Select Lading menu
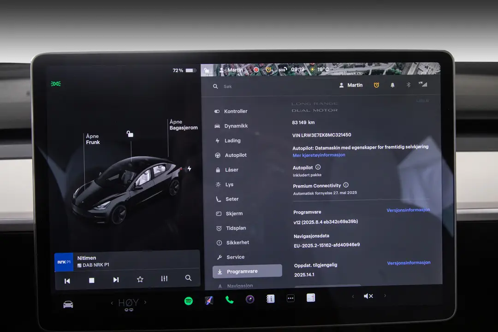Image resolution: width=498 pixels, height=332 pixels. tap(228, 141)
